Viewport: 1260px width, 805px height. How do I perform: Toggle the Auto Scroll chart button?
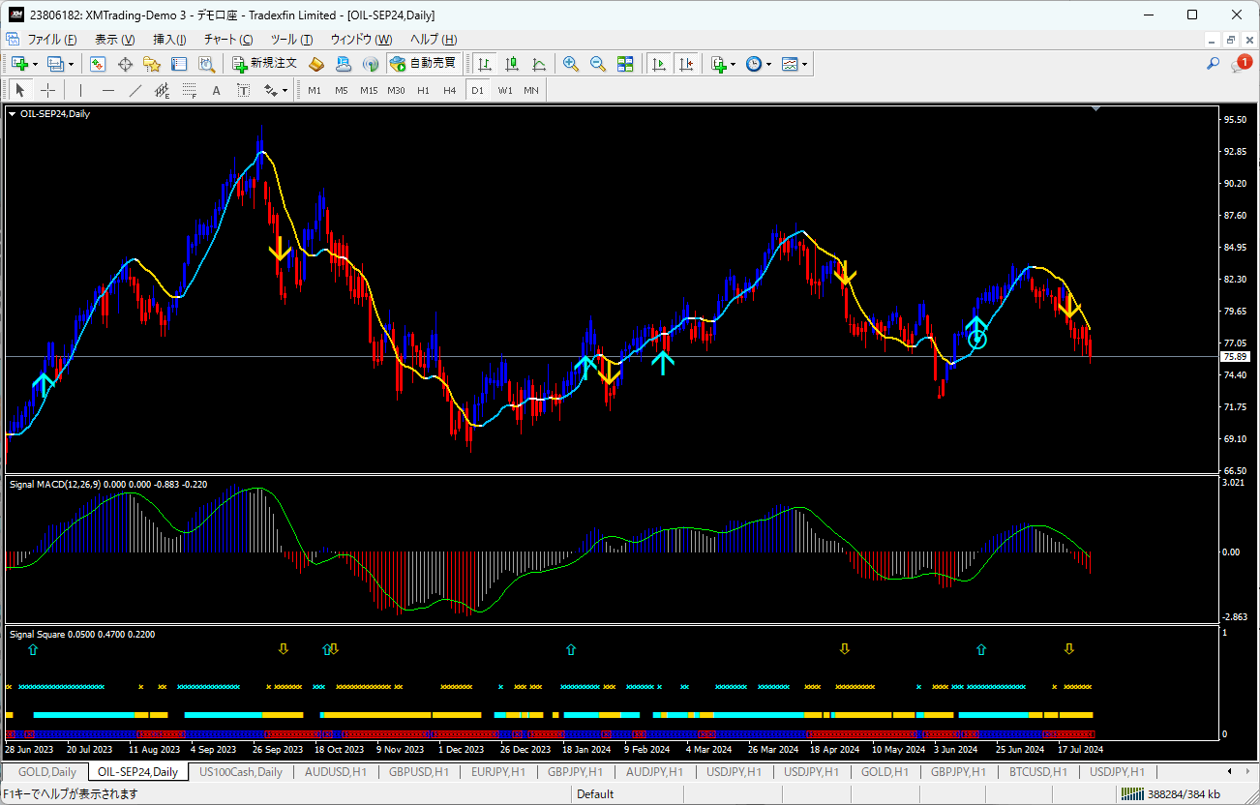pos(659,64)
